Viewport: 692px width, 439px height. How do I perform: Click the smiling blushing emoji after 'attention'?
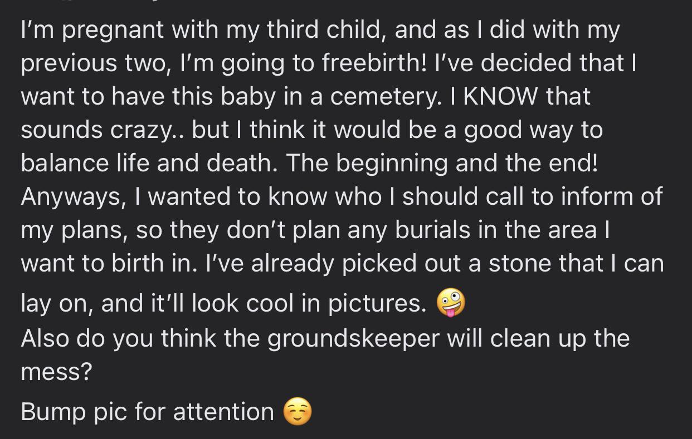(x=298, y=412)
